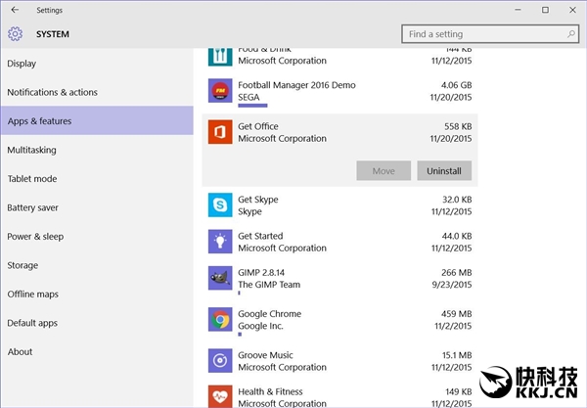The width and height of the screenshot is (587, 408).
Task: Click the 266 MB size for GIMP
Action: coord(456,273)
